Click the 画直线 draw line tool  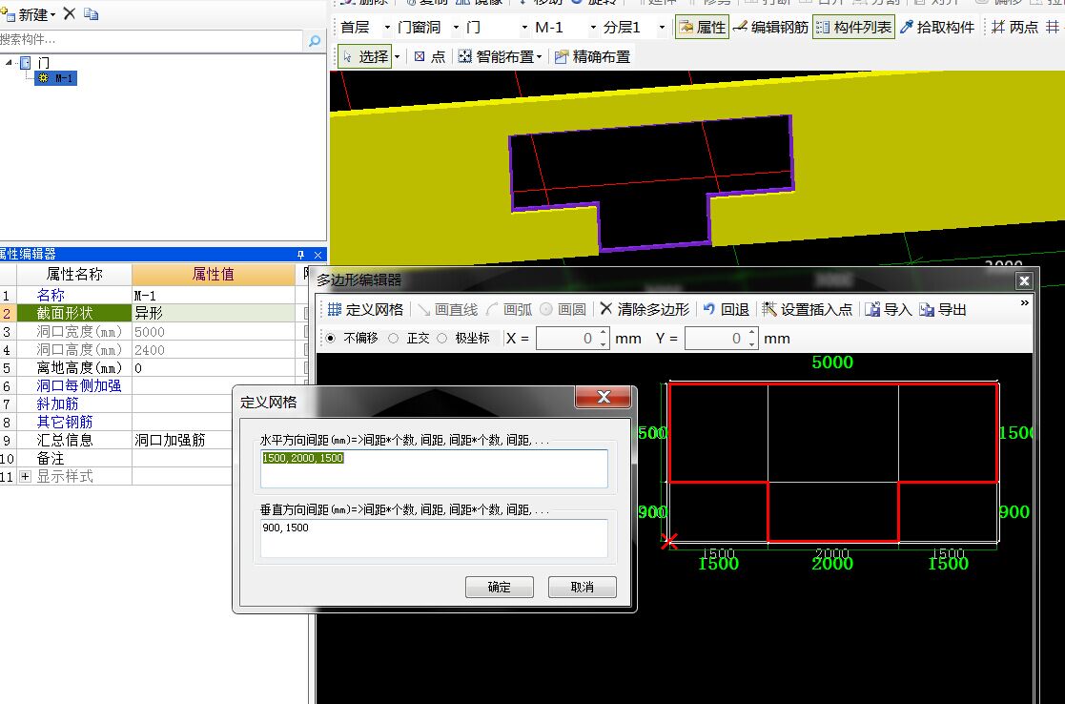[x=447, y=310]
